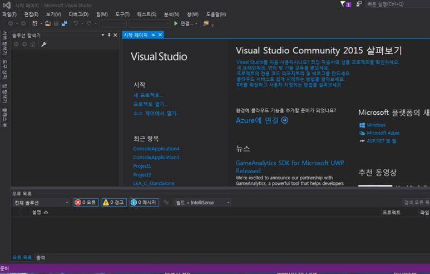Click the Save floppy disk icon
The width and height of the screenshot is (430, 274).
[x=56, y=23]
